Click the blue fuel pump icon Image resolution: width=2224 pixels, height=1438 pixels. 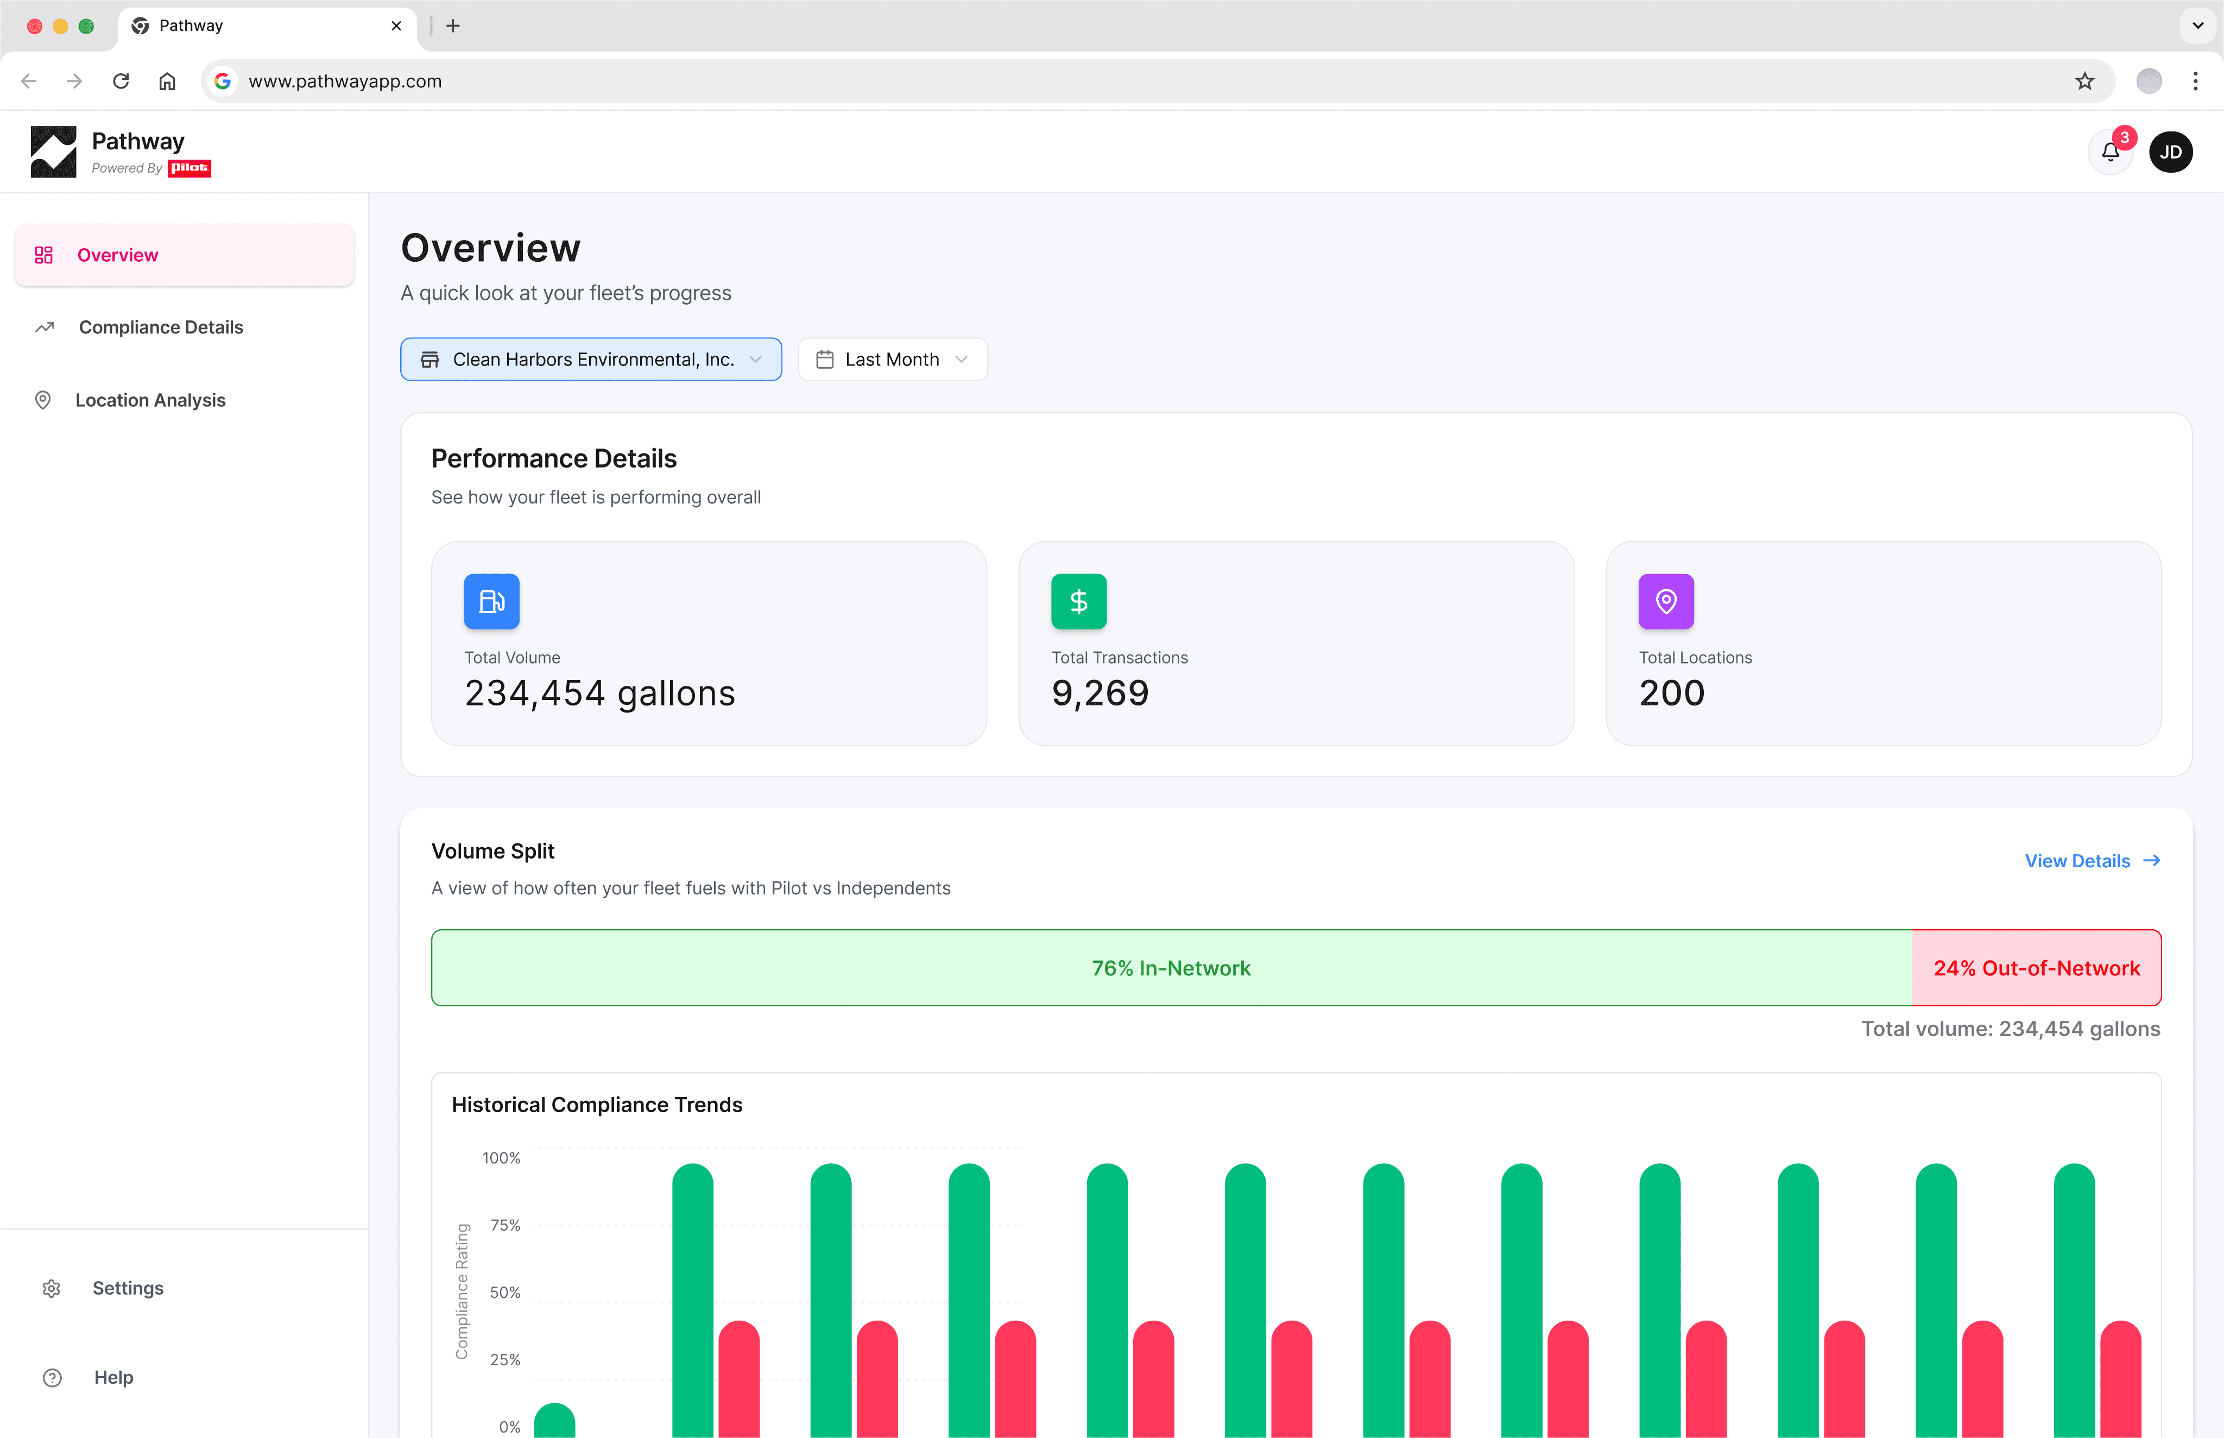point(491,601)
